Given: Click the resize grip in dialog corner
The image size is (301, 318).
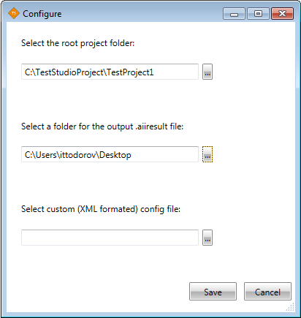Looking at the screenshot, I should coord(290,307).
